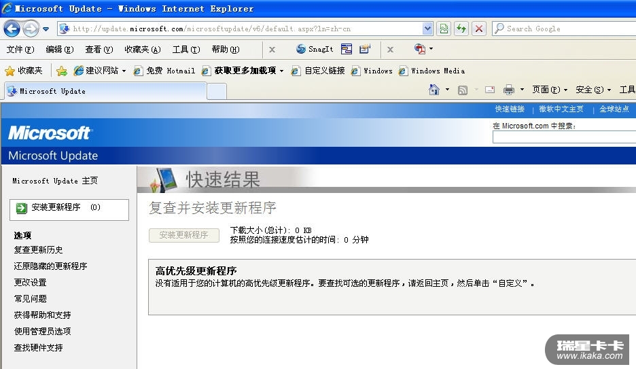Select the Microsoft Update tab
Image resolution: width=636 pixels, height=369 pixels.
tap(105, 91)
